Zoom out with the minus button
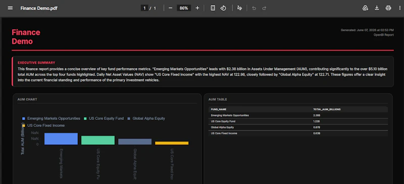Viewport: 404px width, 184px height. coord(170,8)
